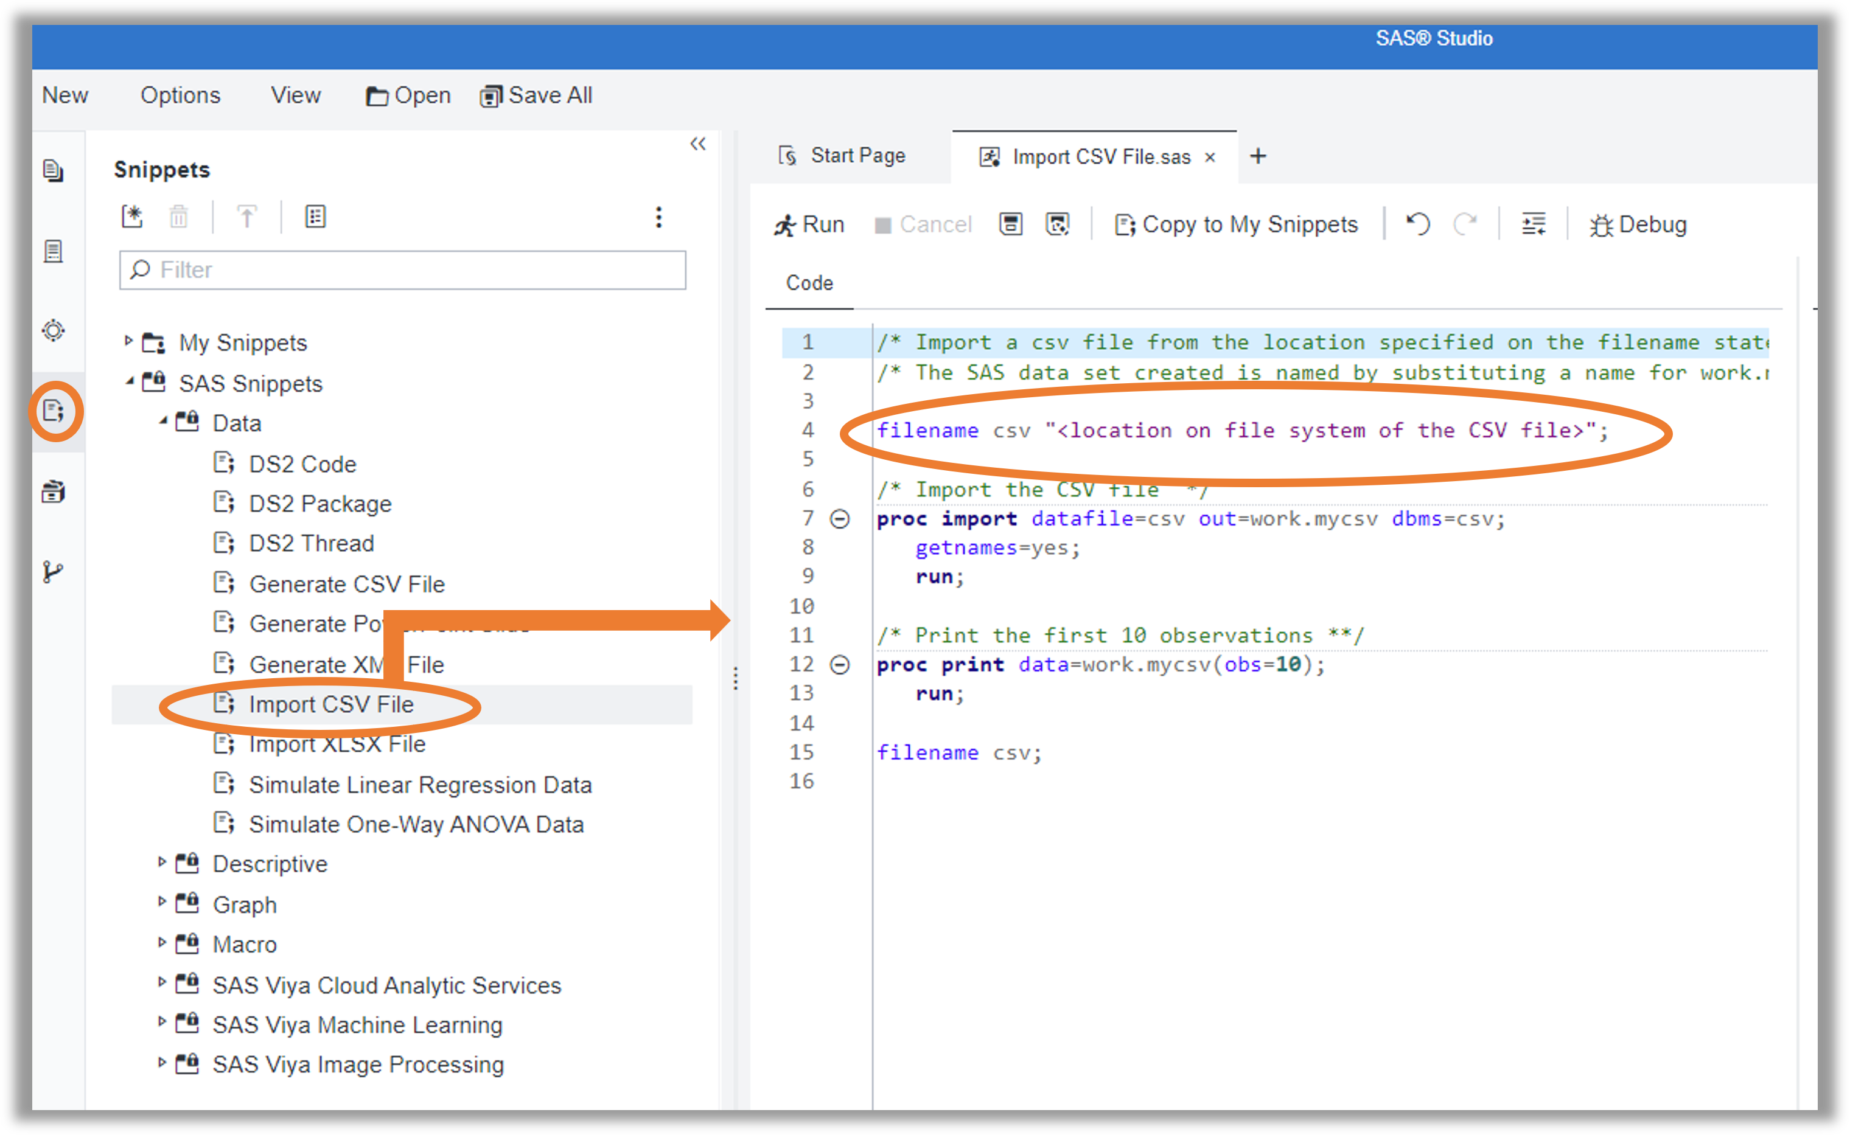Collapse proc import code block on line 7
This screenshot has height=1135, width=1850.
(x=839, y=519)
